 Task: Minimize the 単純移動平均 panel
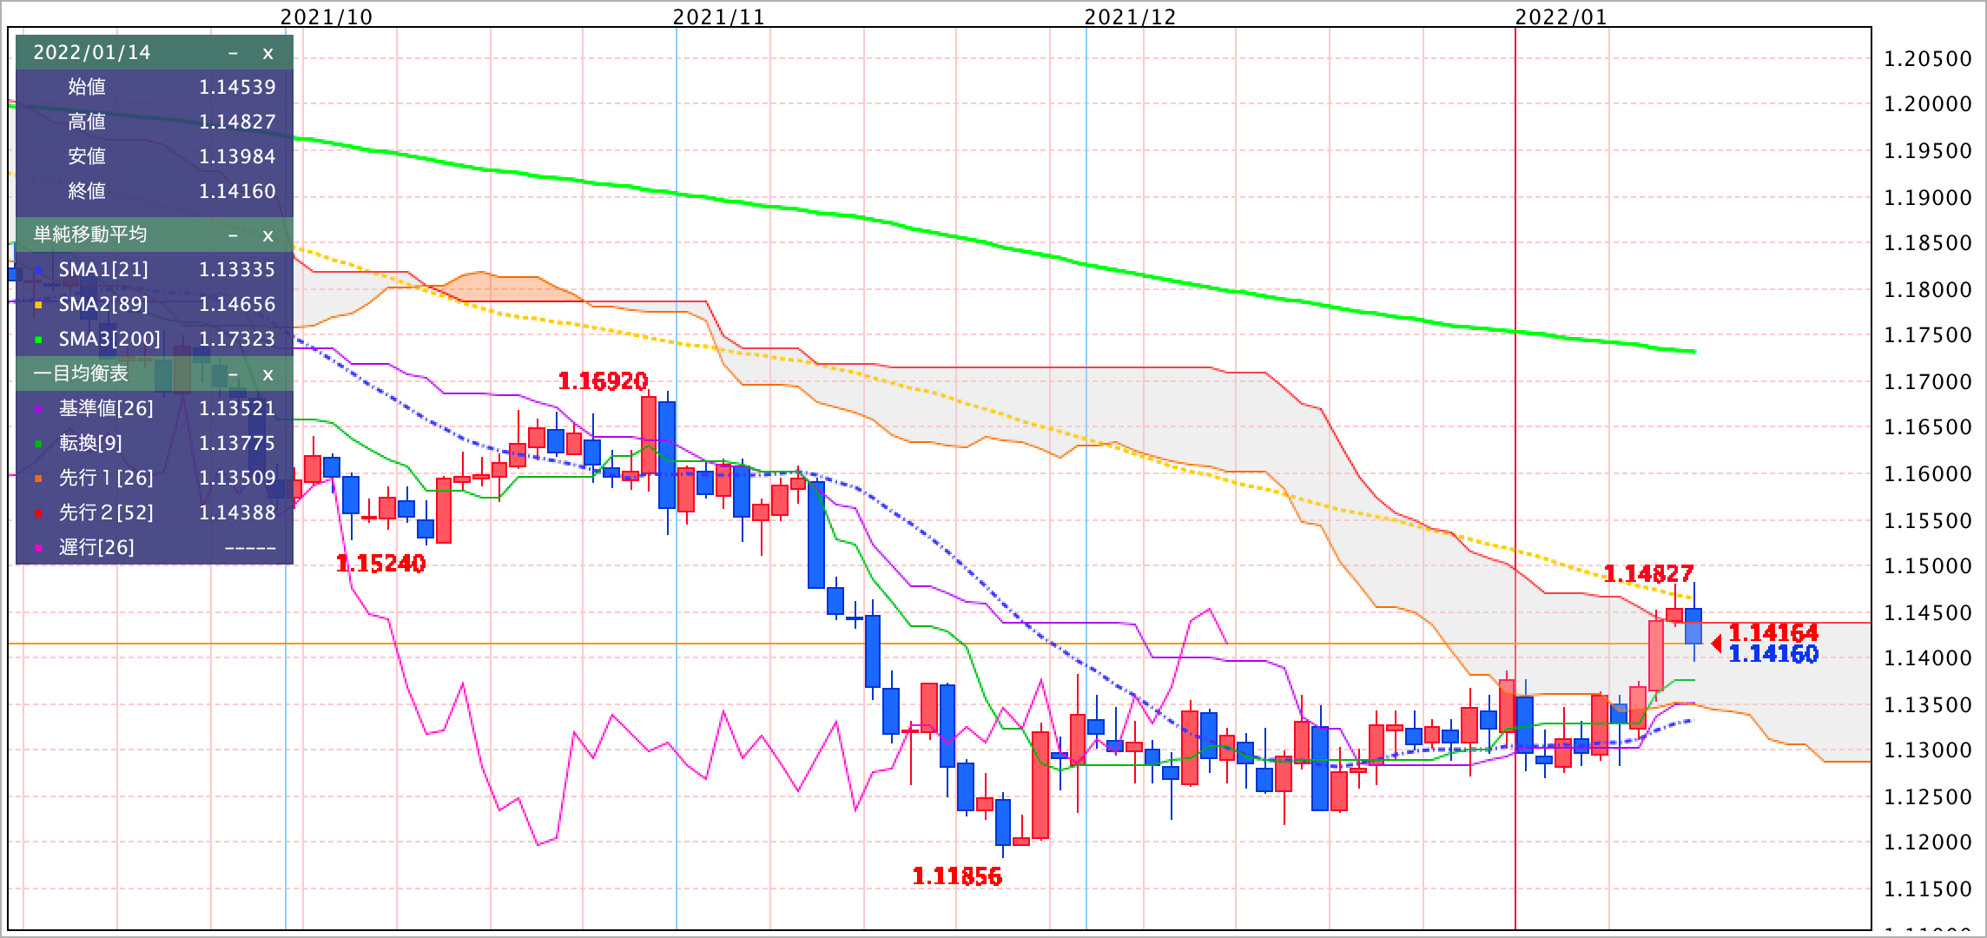233,235
